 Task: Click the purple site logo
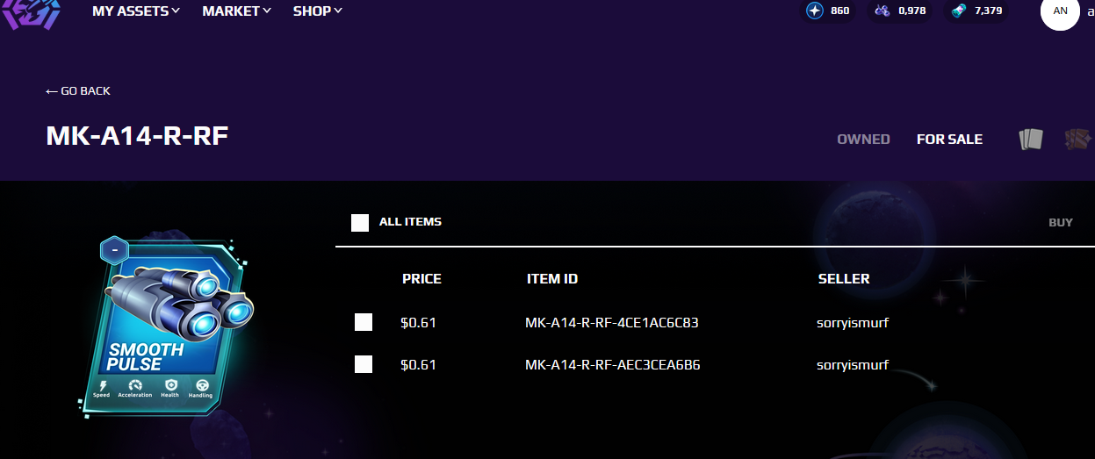point(31,13)
